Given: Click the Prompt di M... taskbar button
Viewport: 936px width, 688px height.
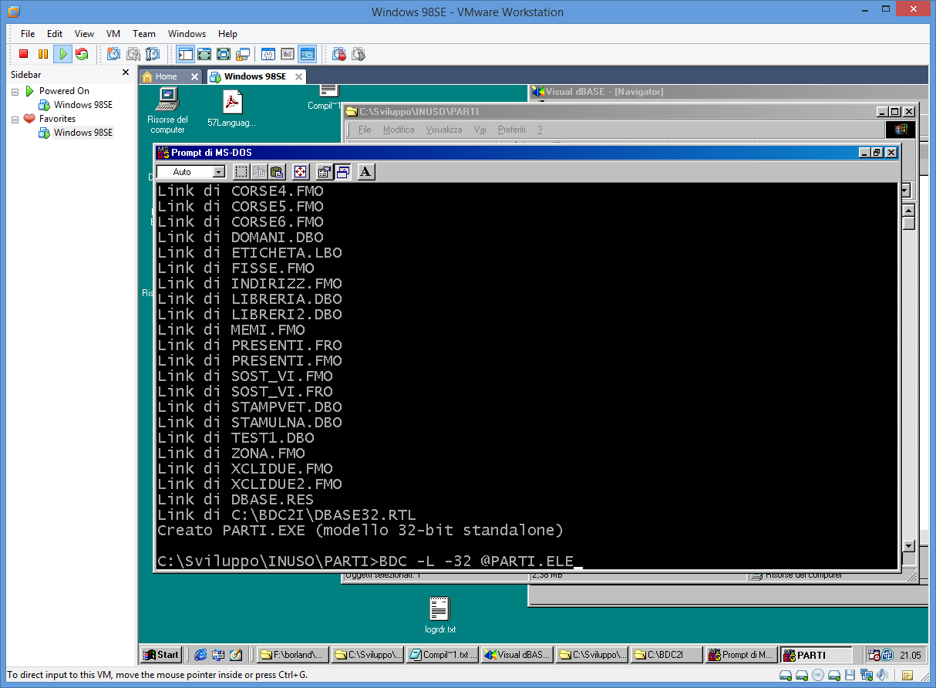Looking at the screenshot, I should (x=741, y=655).
